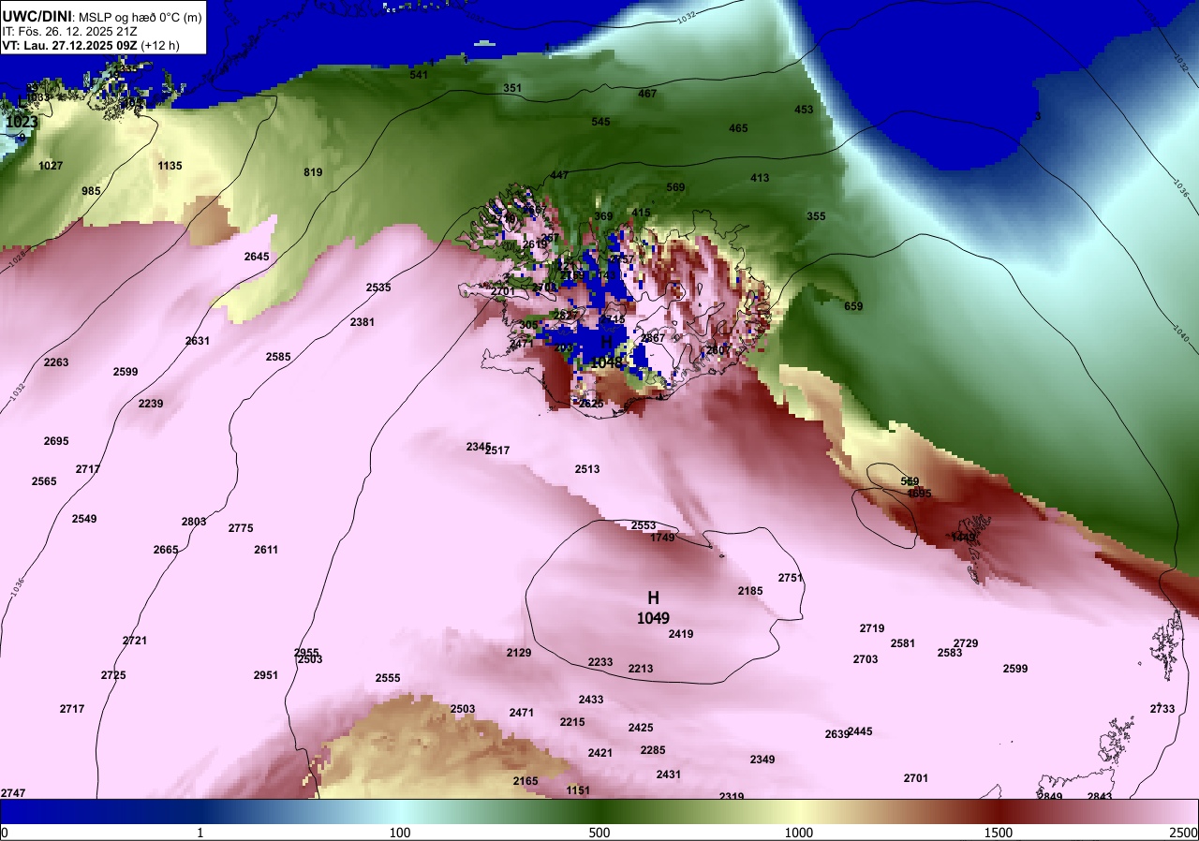Click the height value 467
Screen dimensions: 1199x841
(647, 94)
